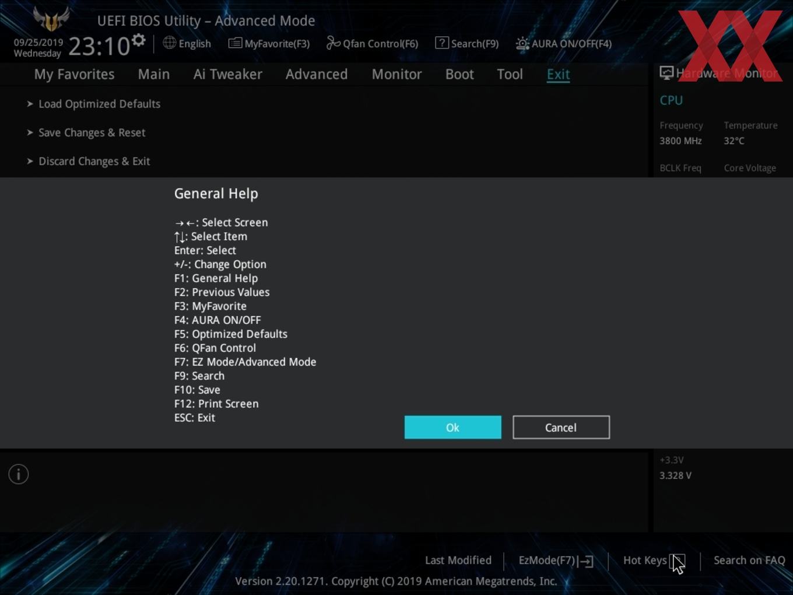Click the F7: EZ Mode/Advanced Mode help line
This screenshot has height=595, width=793.
pos(245,362)
